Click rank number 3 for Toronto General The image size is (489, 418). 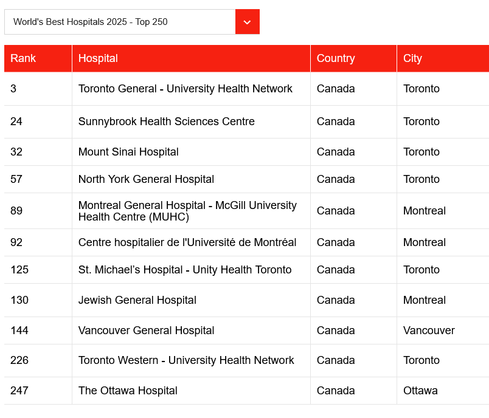click(13, 89)
